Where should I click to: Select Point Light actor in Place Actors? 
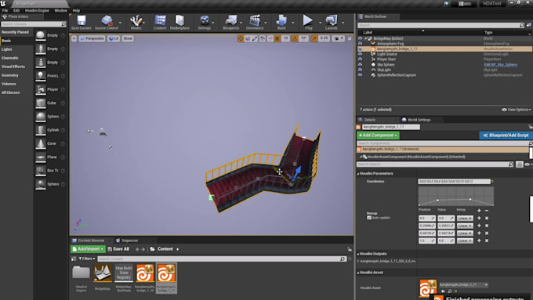click(x=50, y=76)
